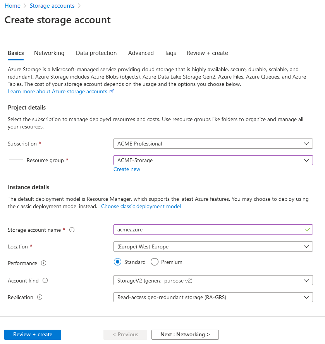Open the Location dropdown
Image resolution: width=325 pixels, height=344 pixels.
tap(213, 246)
